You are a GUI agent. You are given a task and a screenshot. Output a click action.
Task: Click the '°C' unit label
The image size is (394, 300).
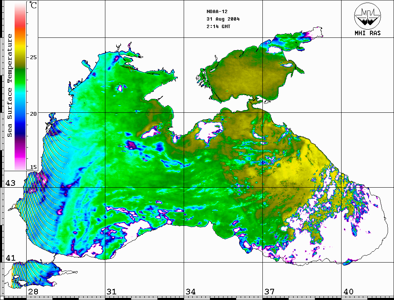point(33,5)
